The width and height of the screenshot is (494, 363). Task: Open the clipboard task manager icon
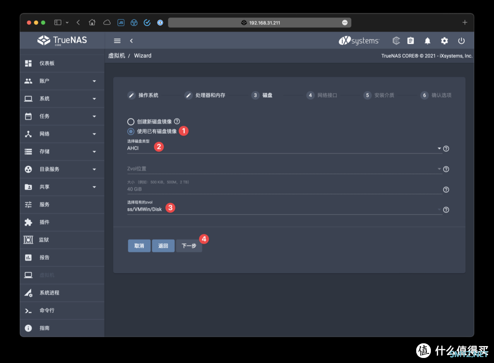coord(410,41)
